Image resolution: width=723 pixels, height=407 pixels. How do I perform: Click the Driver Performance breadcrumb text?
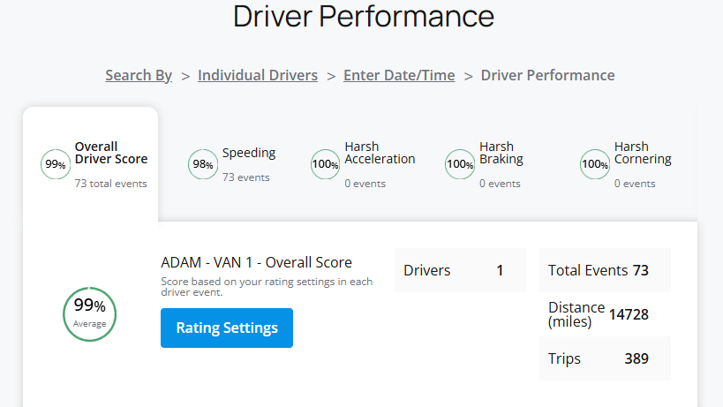[x=548, y=75]
